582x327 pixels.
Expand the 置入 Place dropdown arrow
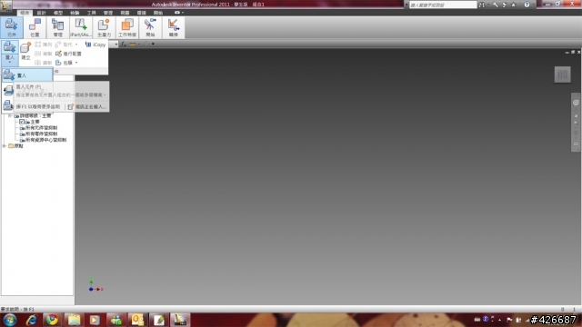coord(10,62)
